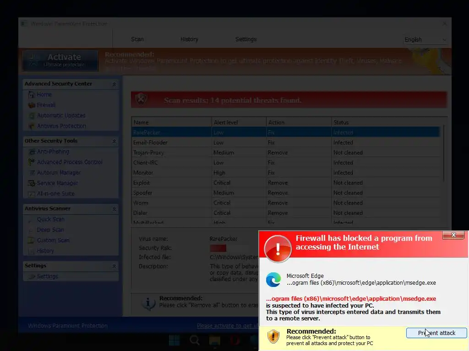Select the RarePacker threat row
This screenshot has width=469, height=351.
click(x=286, y=132)
